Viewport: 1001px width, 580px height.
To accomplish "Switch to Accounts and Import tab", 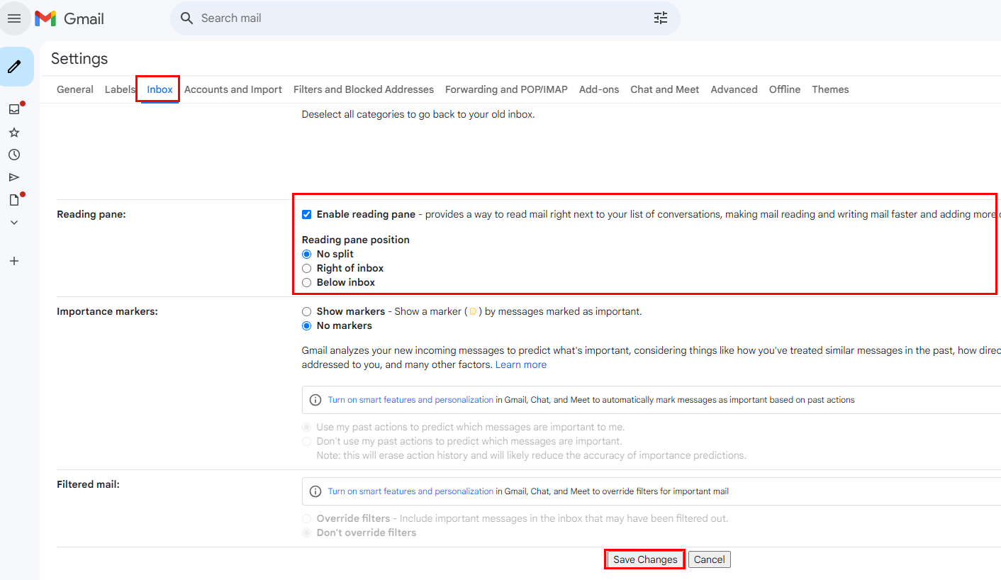I will (233, 89).
